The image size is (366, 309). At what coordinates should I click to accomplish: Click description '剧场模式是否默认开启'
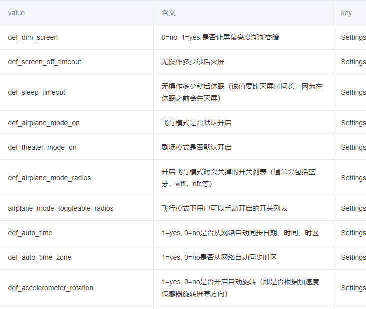tap(196, 147)
